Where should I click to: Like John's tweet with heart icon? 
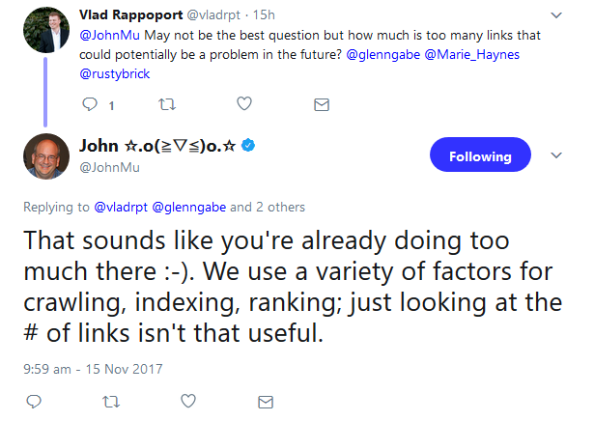click(x=187, y=400)
